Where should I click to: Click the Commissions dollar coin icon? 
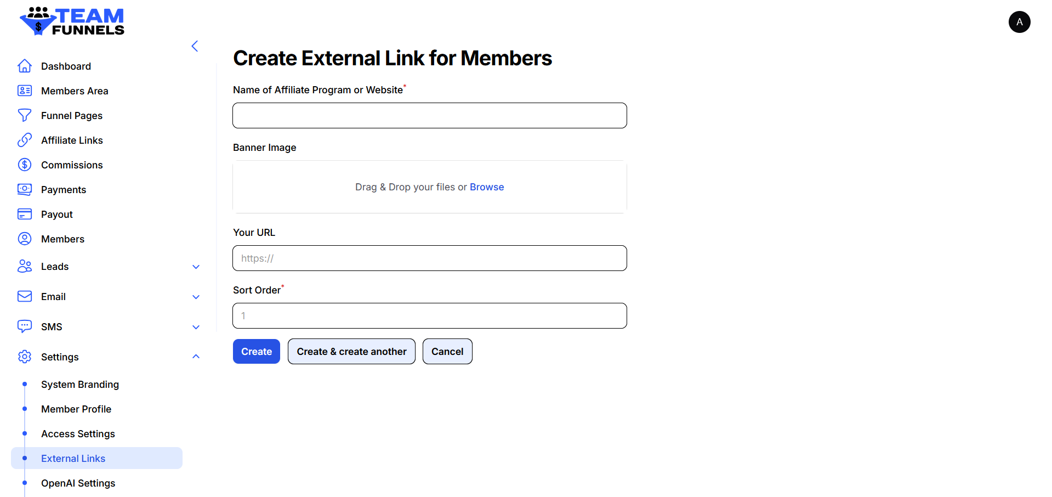click(25, 165)
